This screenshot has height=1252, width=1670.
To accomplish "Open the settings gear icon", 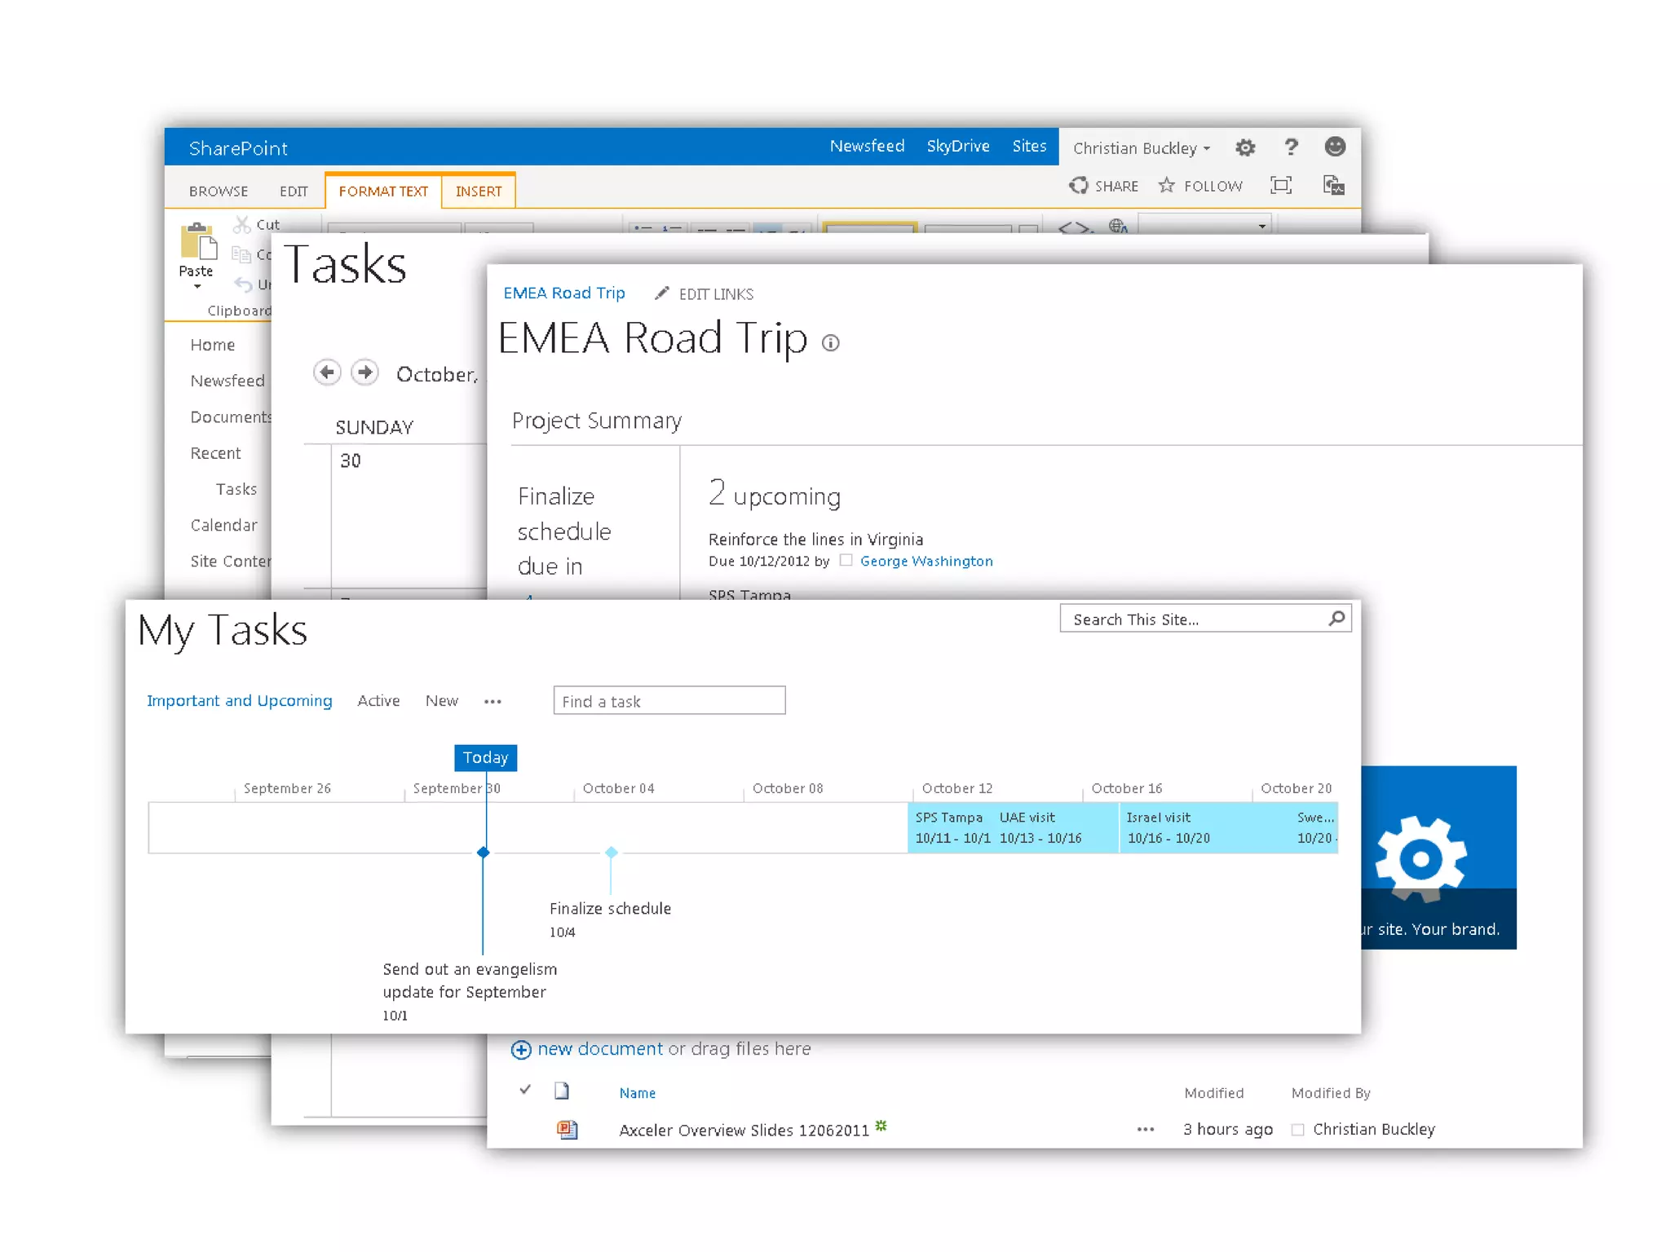I will tap(1244, 148).
